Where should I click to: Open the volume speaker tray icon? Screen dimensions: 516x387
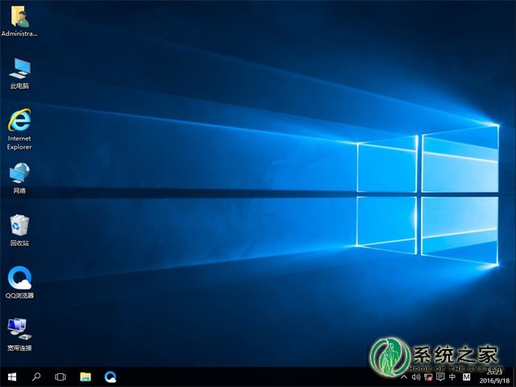416,377
